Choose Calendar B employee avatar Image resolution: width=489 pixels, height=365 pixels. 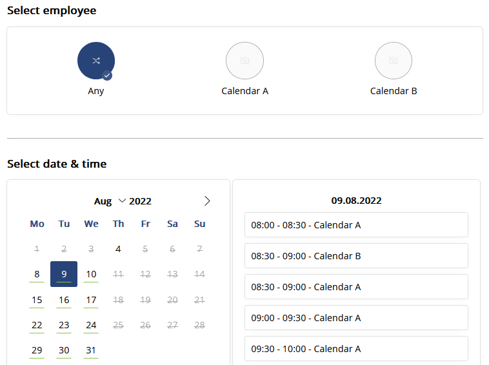pos(394,61)
